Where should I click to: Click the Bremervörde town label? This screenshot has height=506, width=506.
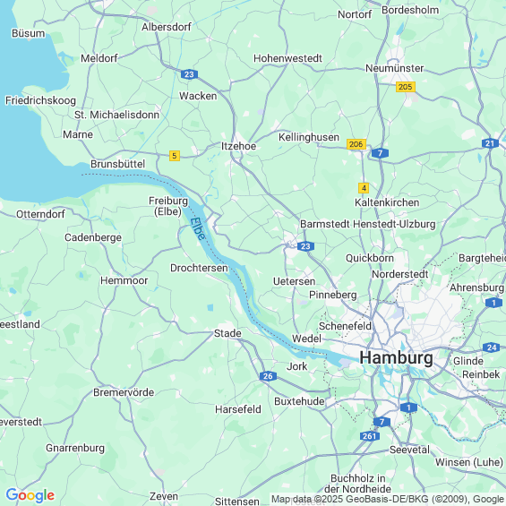pyautogui.click(x=124, y=392)
